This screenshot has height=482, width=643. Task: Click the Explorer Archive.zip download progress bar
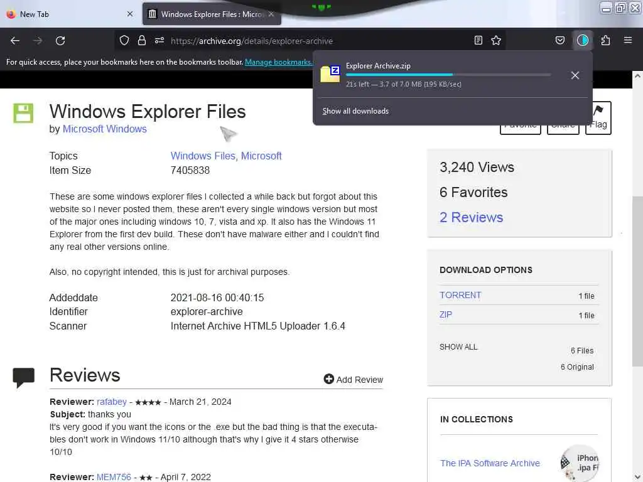(448, 75)
